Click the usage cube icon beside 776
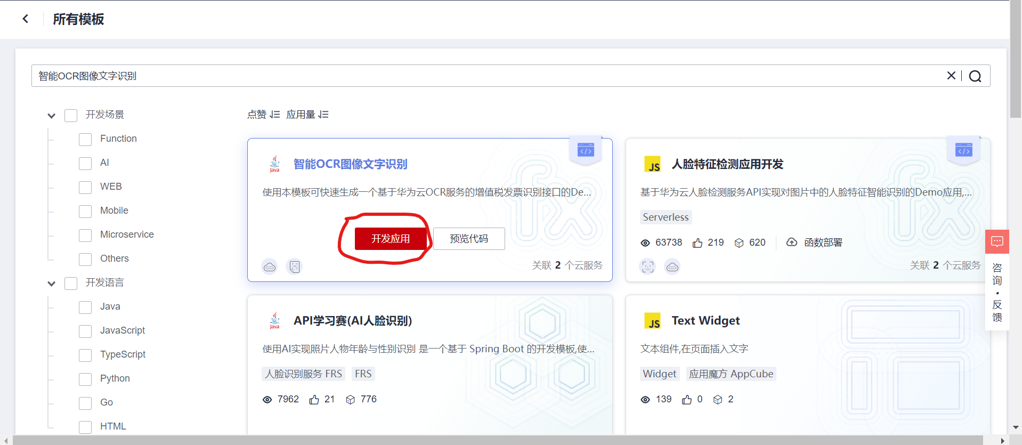Viewport: 1022px width, 445px height. 350,400
